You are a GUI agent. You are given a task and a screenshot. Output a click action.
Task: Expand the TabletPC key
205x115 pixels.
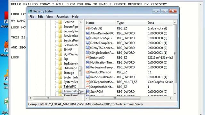[x=56, y=87]
